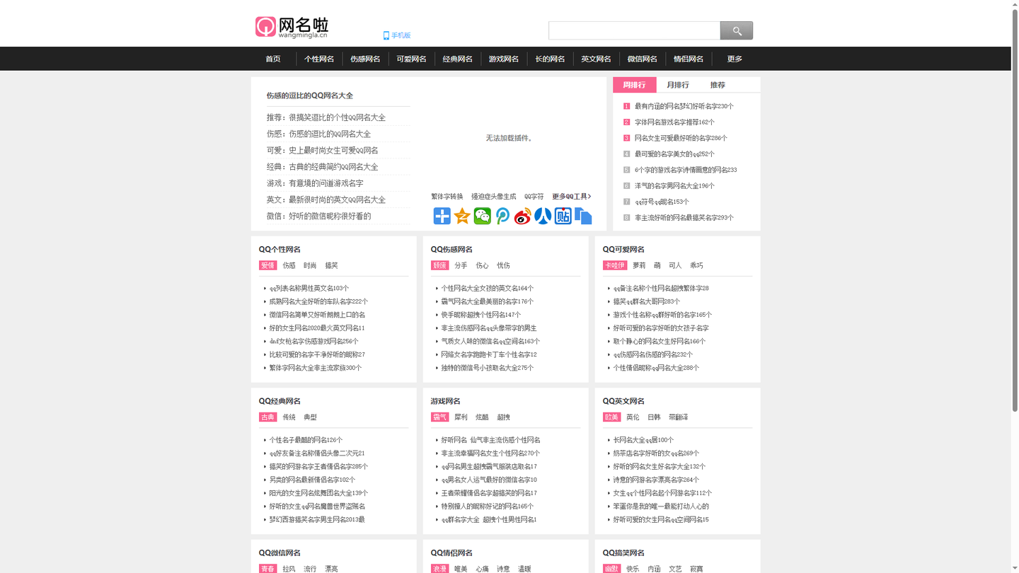Open article 霸气网名大全最美丽的名字176个

488,301
